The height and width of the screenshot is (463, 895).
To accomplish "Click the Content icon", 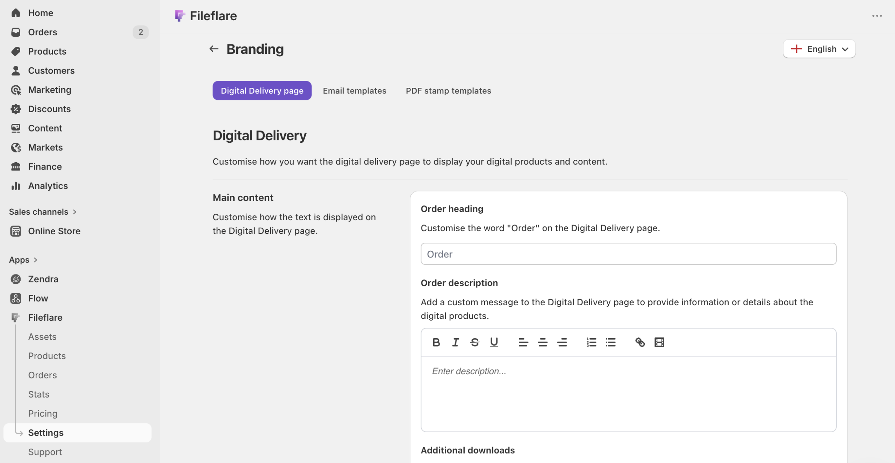I will tap(16, 128).
